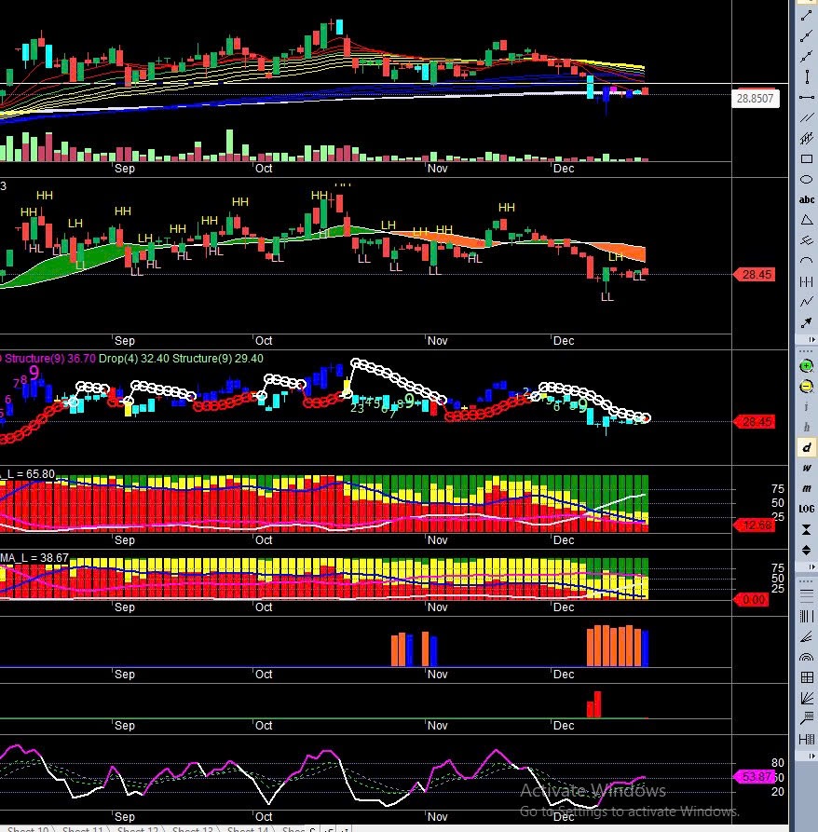Open the Sheet 11 chart tab
This screenshot has width=818, height=832.
click(82, 828)
